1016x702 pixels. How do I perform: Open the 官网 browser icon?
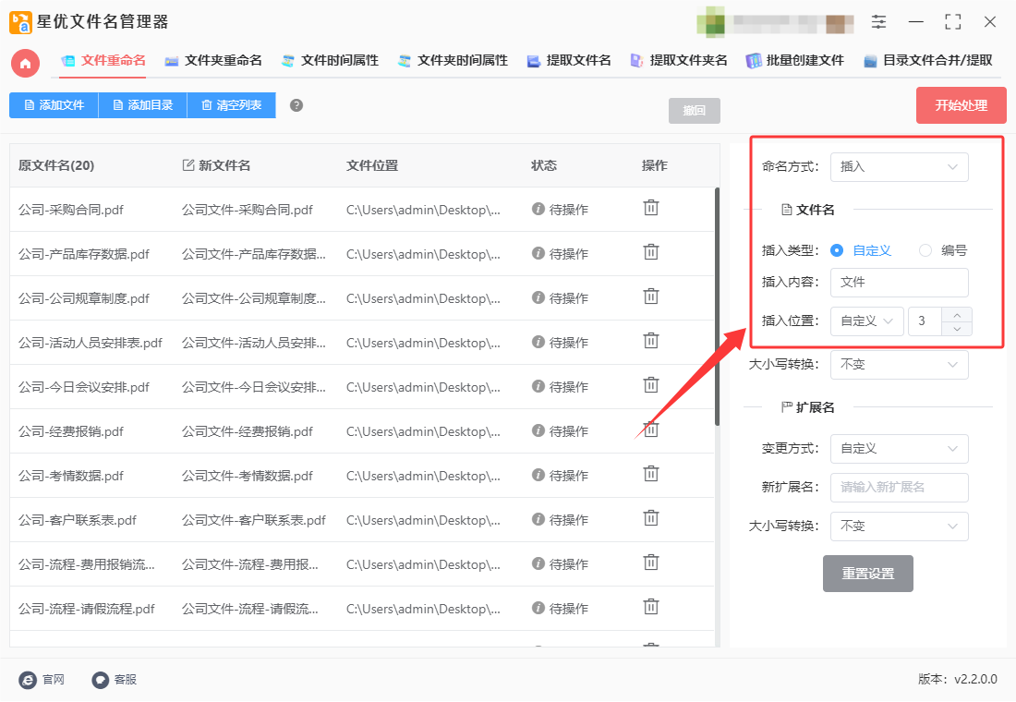coord(28,679)
